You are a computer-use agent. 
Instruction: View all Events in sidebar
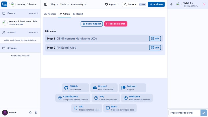(x=34, y=13)
